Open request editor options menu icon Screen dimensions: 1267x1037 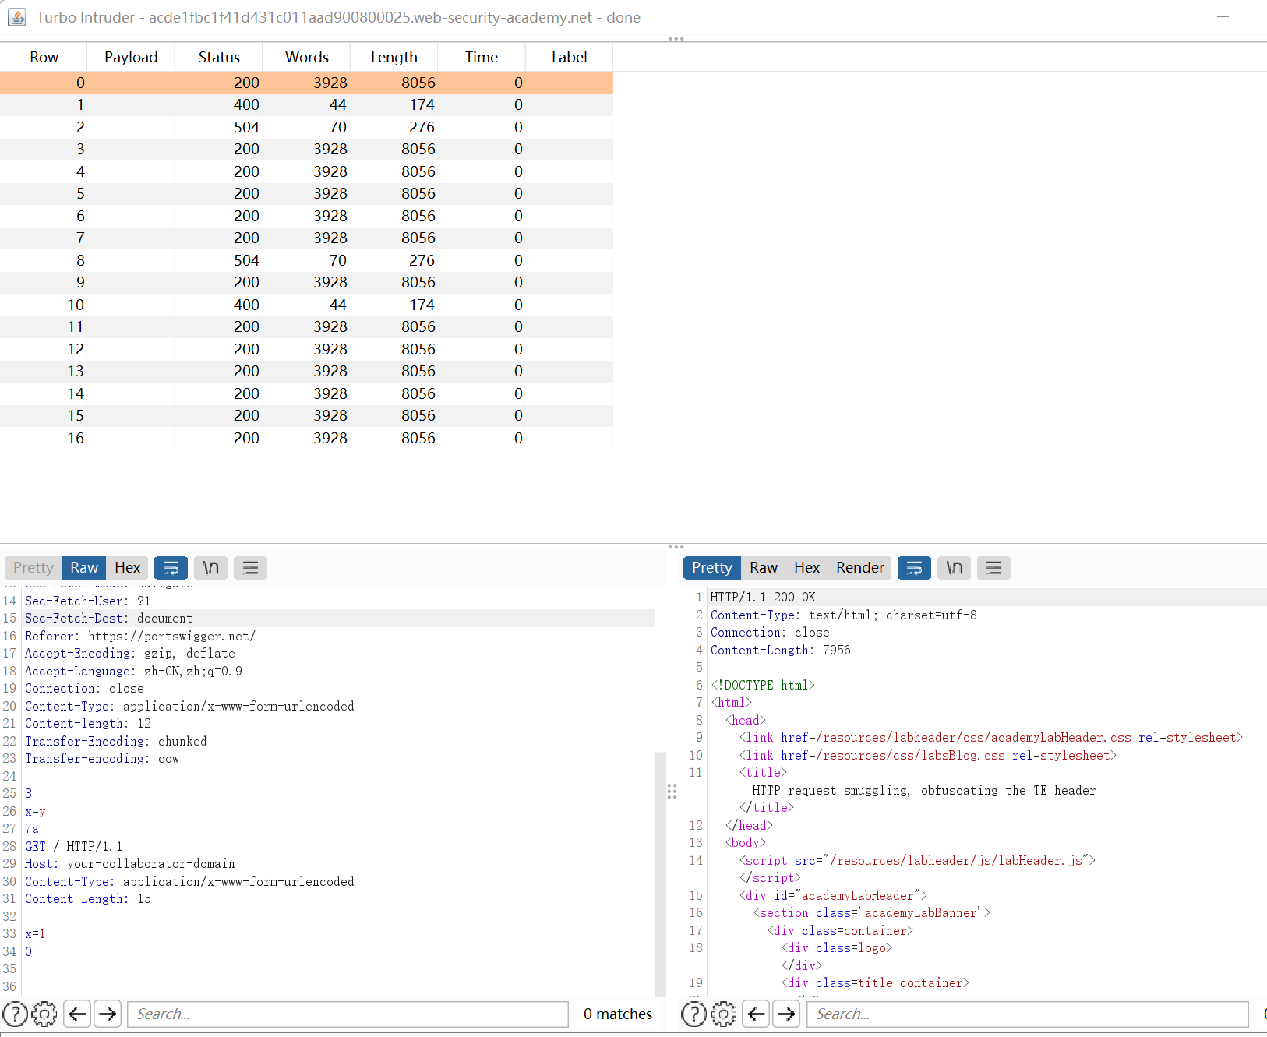[x=250, y=568]
